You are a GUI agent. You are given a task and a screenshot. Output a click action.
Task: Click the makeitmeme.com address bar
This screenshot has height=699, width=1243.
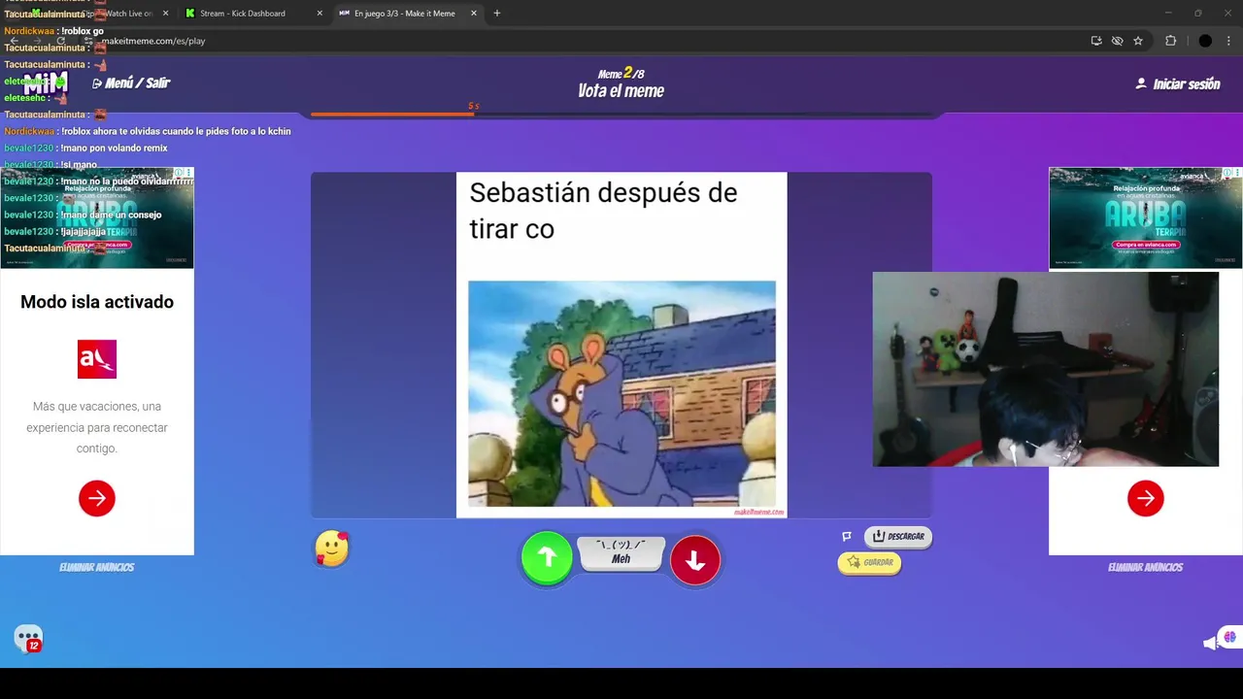583,41
